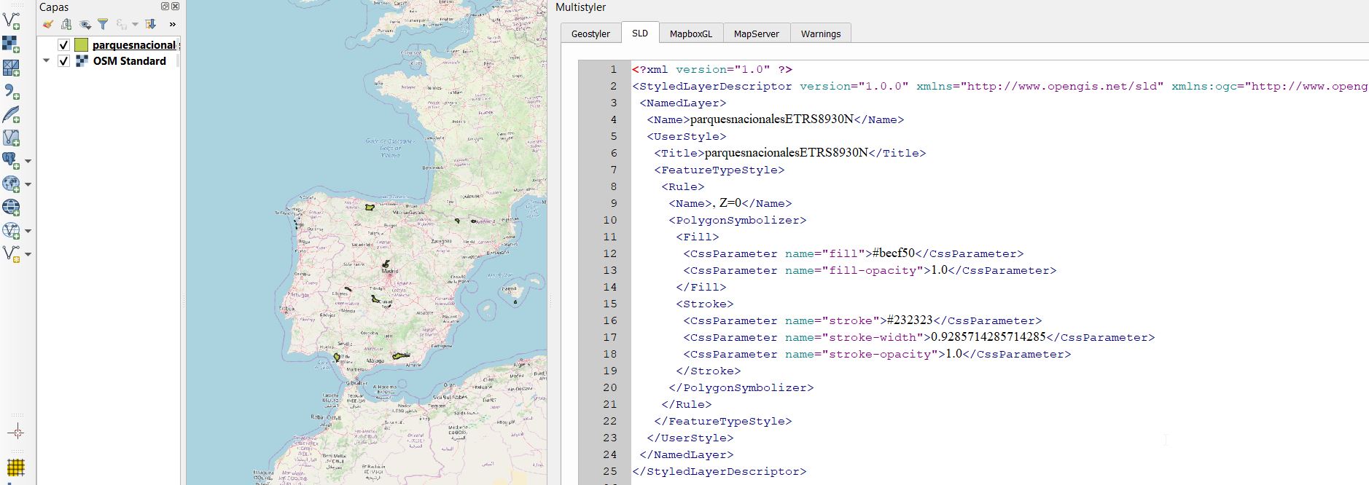The image size is (1369, 485).
Task: Toggle the OSM Standard layer visibility checkbox
Action: [x=63, y=61]
